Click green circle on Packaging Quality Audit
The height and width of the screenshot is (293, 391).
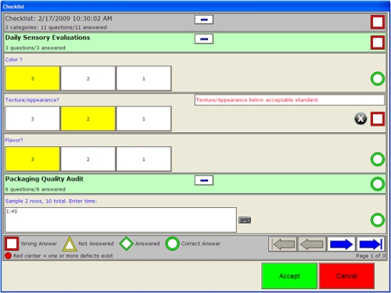click(378, 184)
